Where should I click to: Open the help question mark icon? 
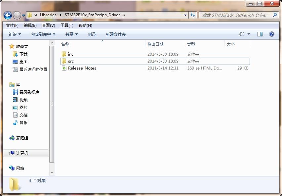(271, 34)
